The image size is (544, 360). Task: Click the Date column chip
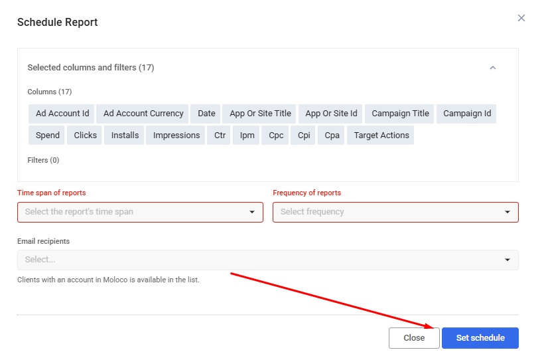pos(206,114)
